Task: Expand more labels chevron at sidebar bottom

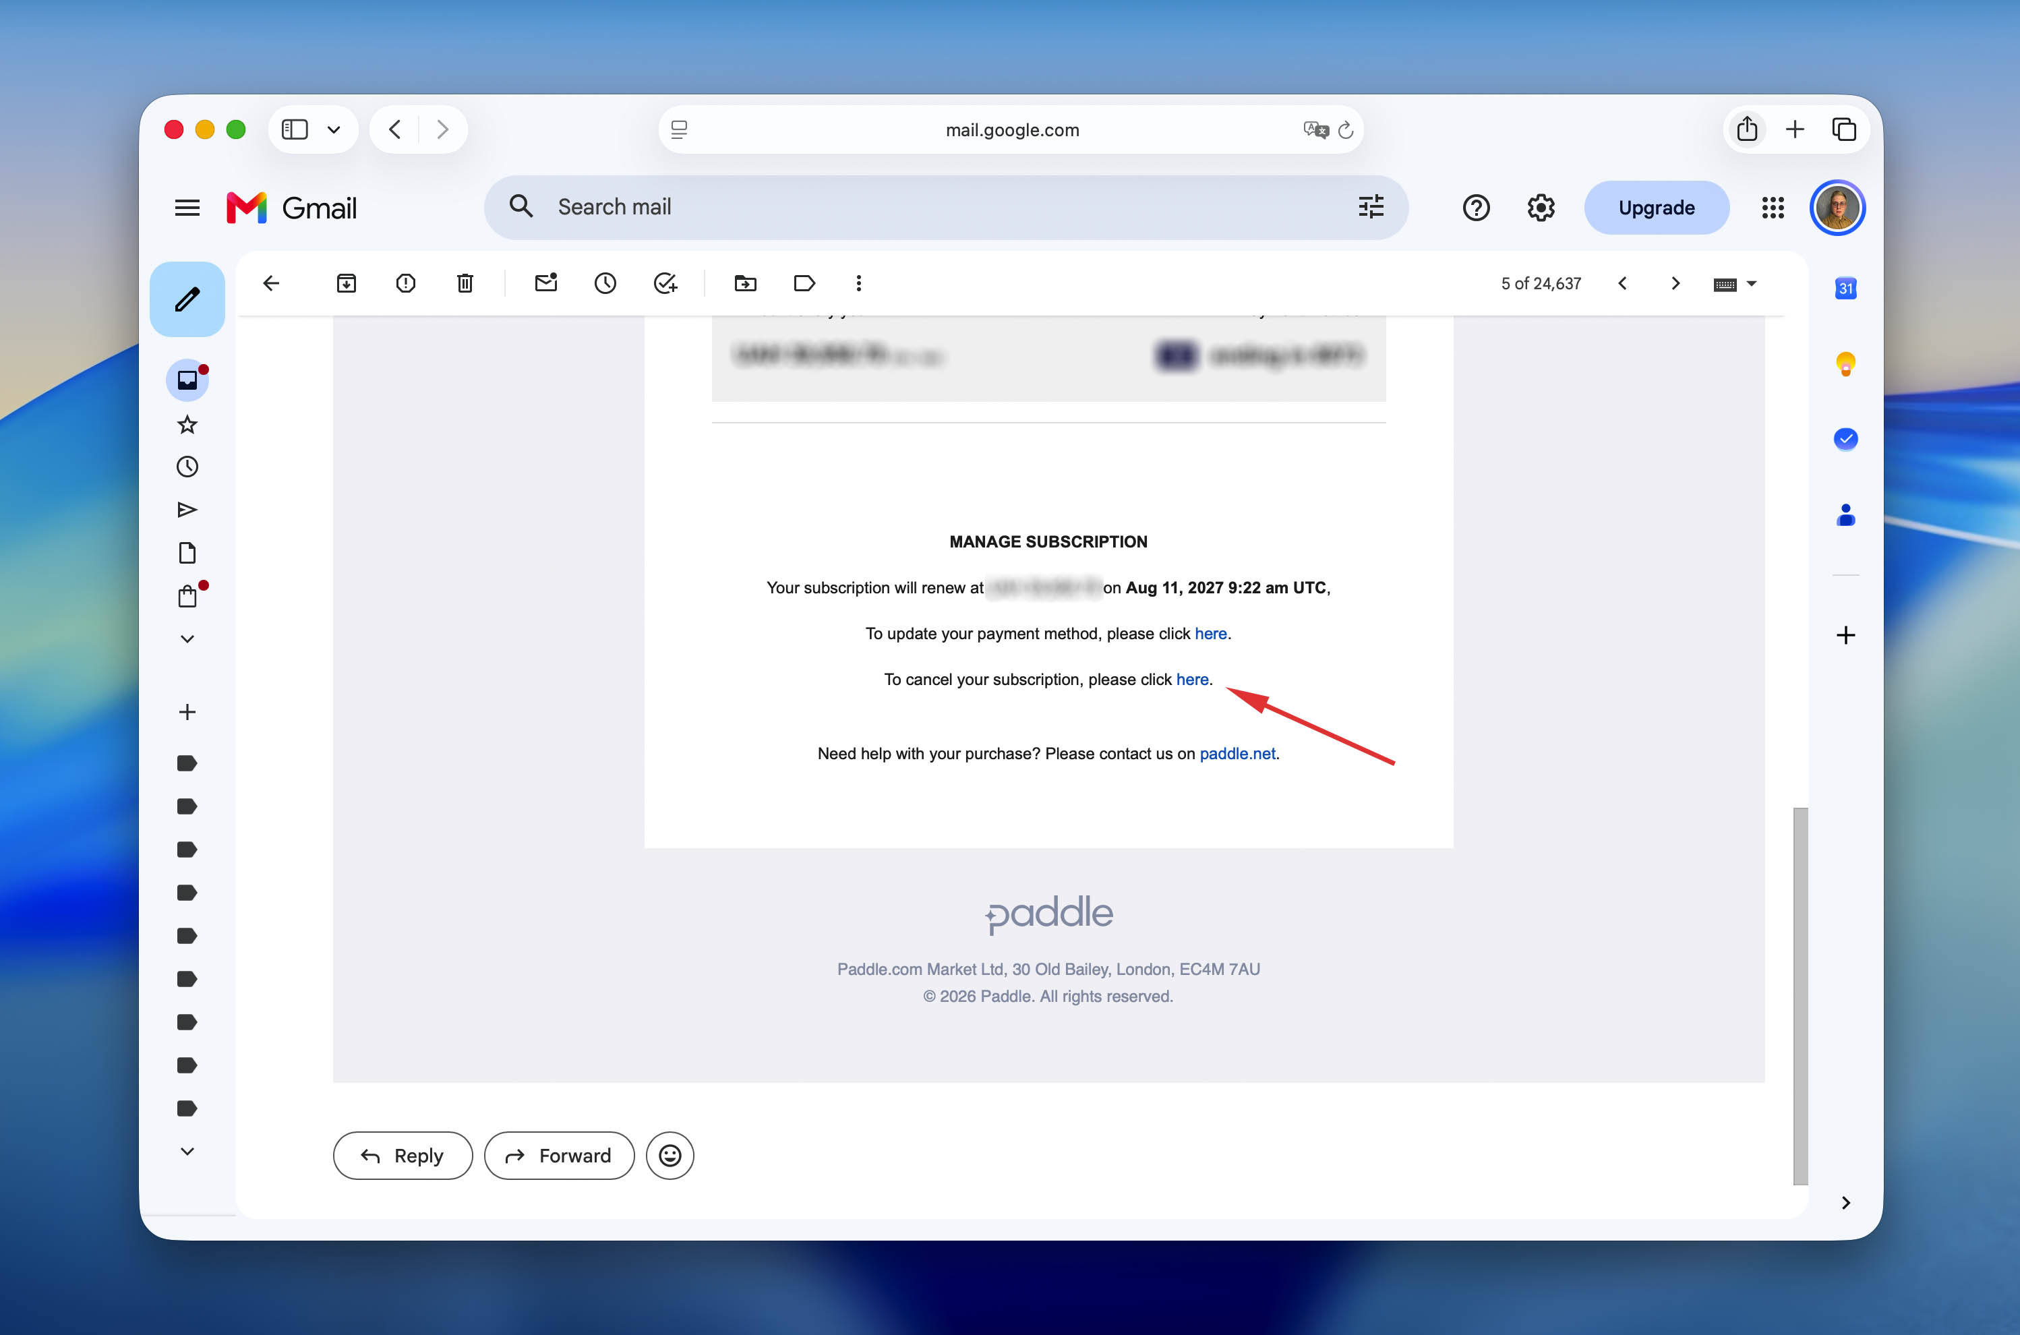Action: pyautogui.click(x=187, y=1151)
